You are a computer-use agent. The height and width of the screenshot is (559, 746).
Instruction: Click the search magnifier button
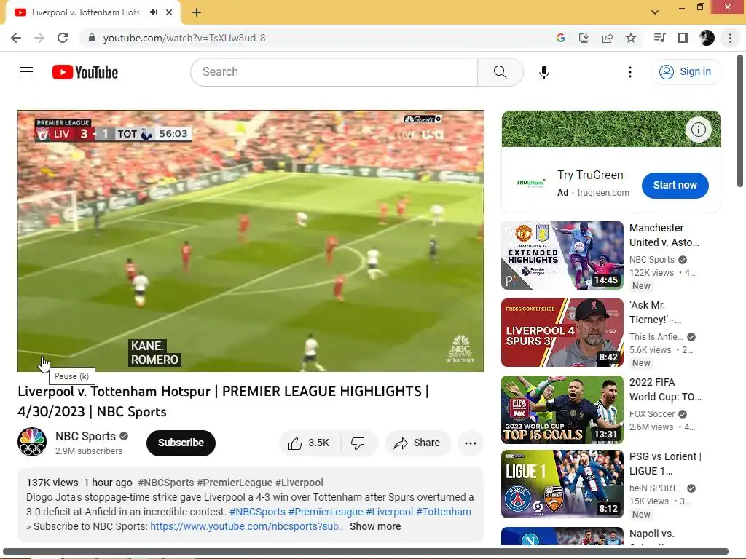500,72
